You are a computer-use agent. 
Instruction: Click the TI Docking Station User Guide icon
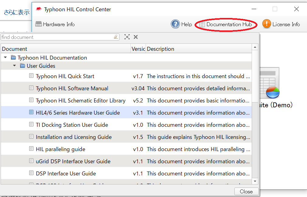click(x=31, y=125)
